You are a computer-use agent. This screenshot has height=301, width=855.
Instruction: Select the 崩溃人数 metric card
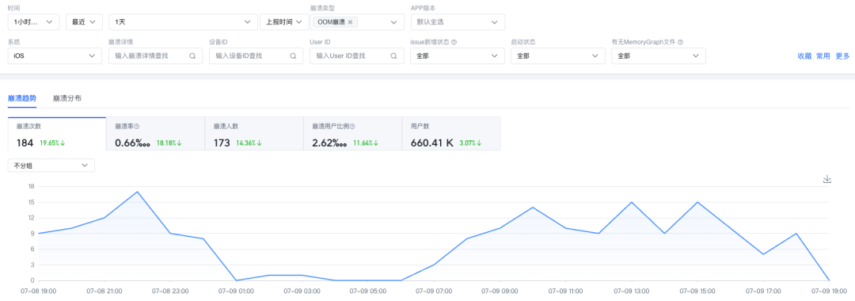(253, 134)
